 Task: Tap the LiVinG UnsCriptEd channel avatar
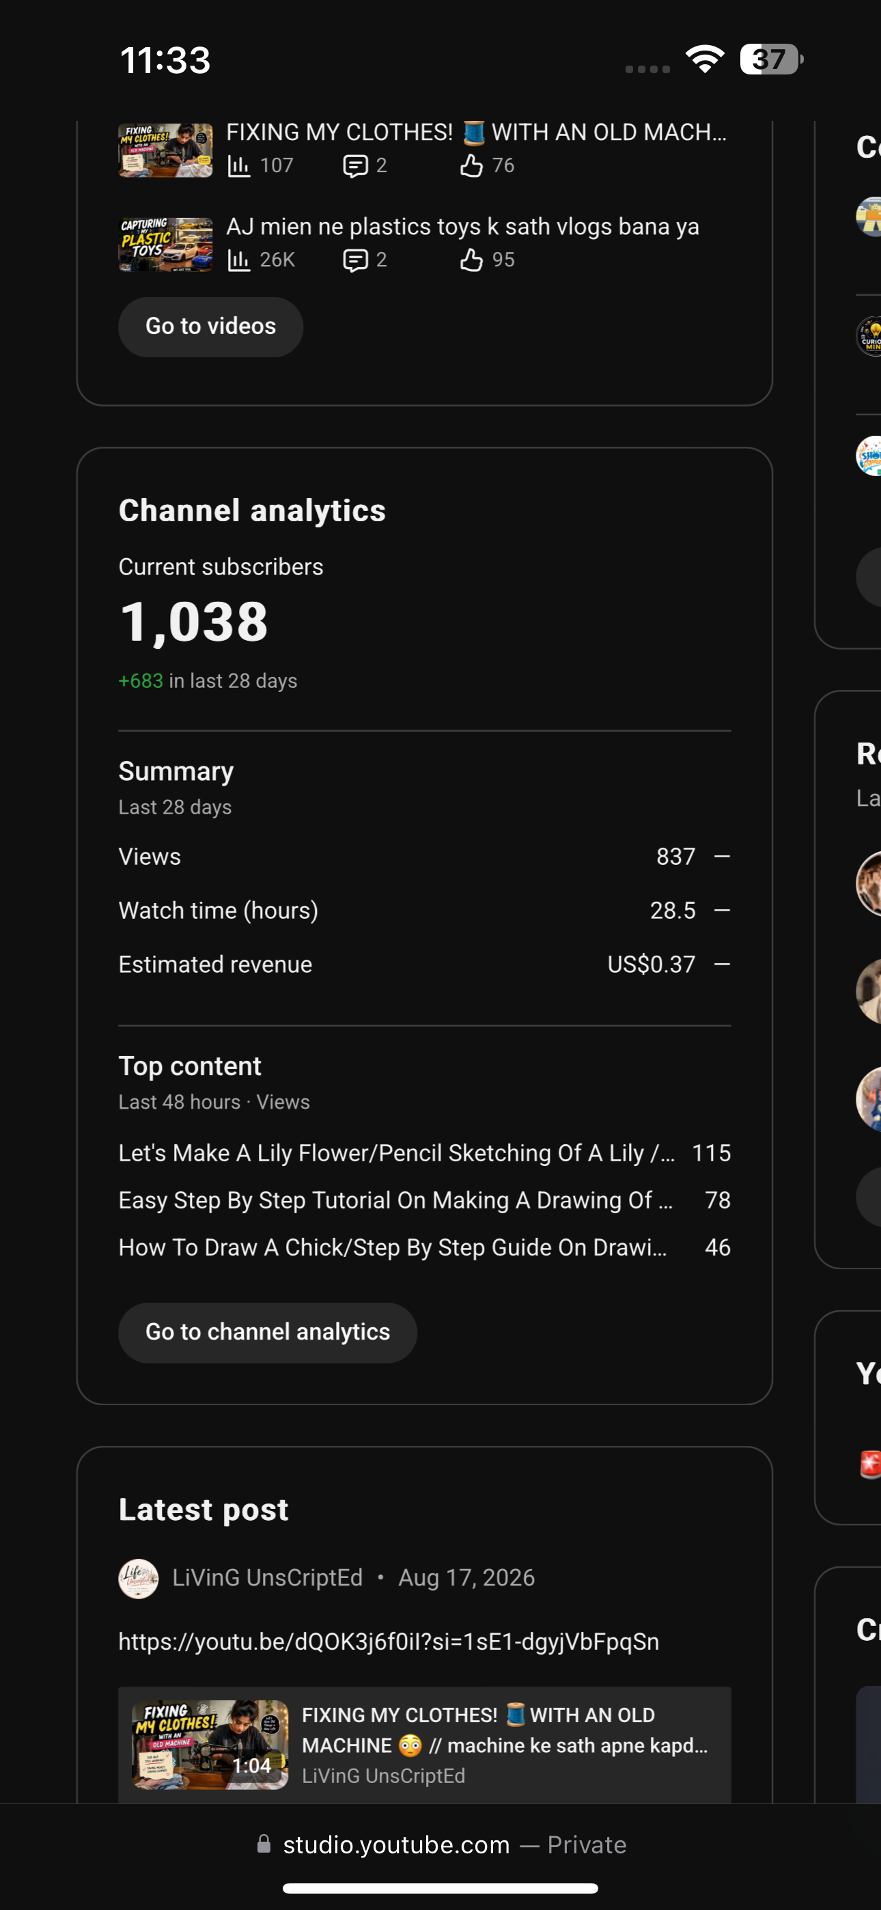tap(139, 1579)
